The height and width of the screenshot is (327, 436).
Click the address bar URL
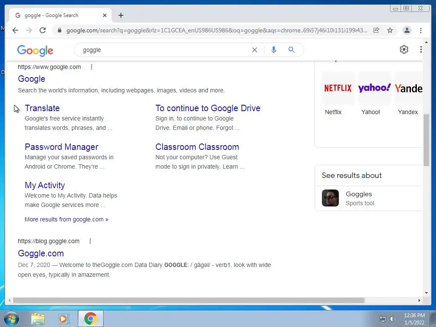217,30
